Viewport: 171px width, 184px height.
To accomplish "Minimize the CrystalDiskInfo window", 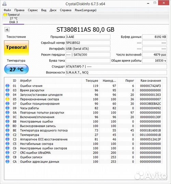I will coord(148,3).
